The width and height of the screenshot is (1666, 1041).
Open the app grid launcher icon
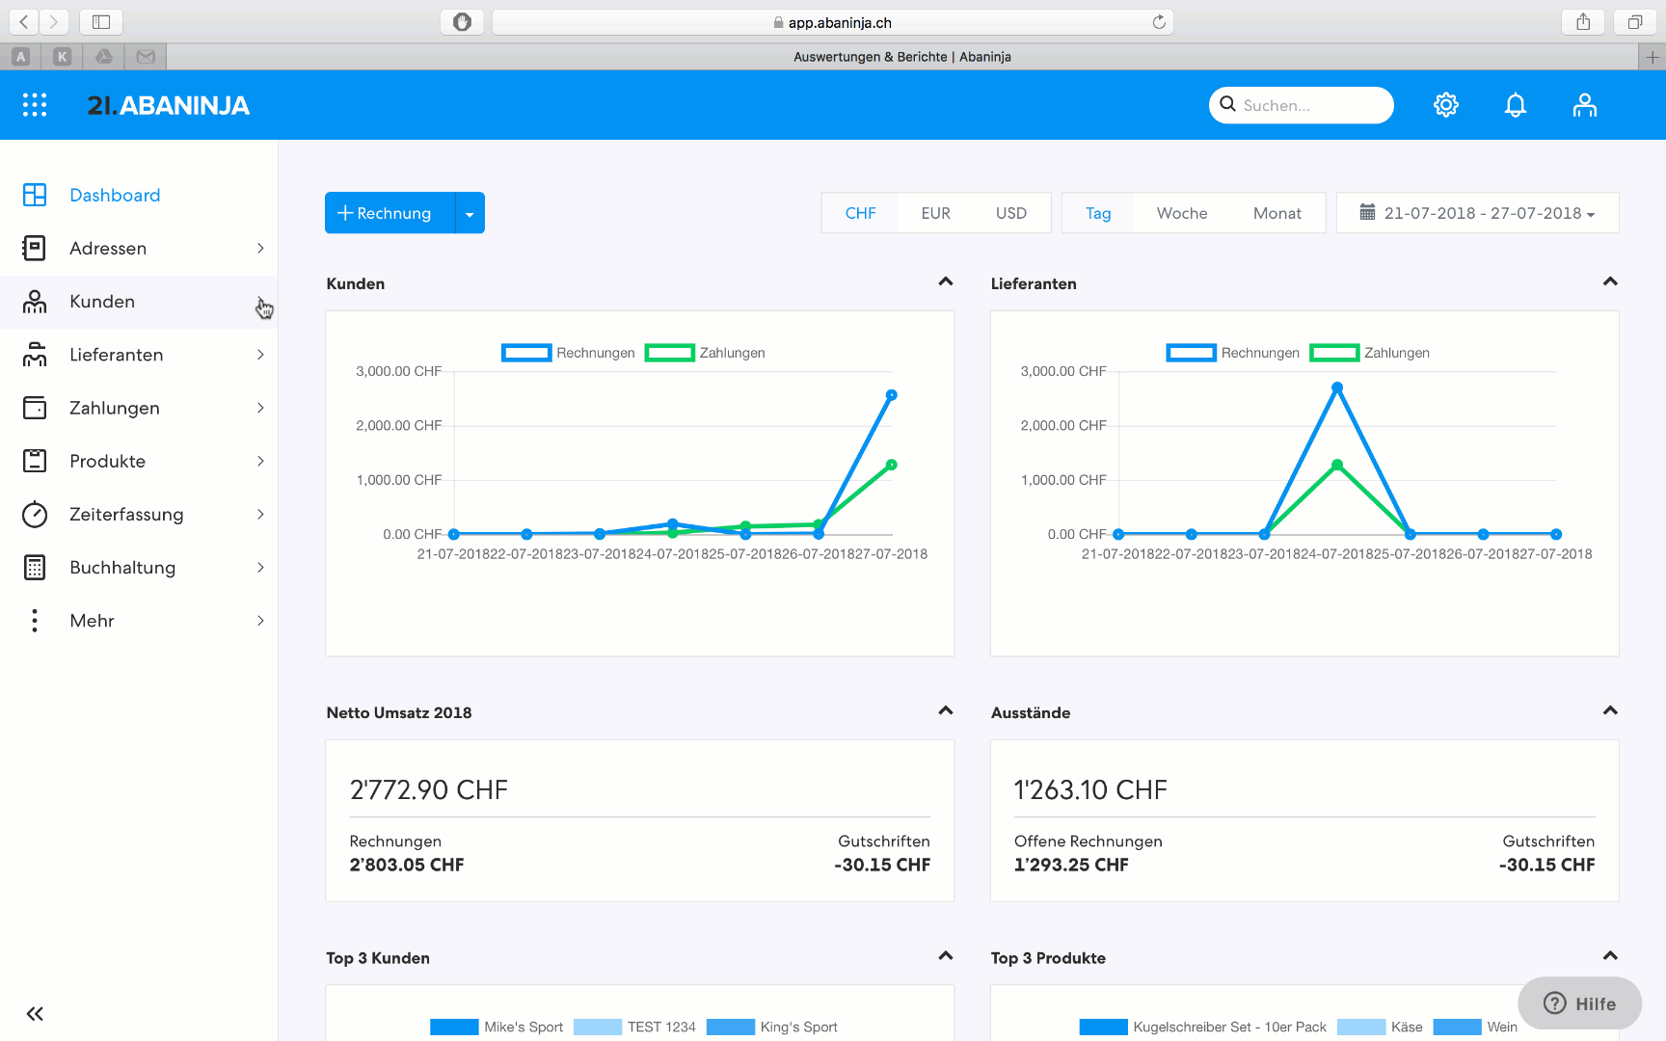35,105
